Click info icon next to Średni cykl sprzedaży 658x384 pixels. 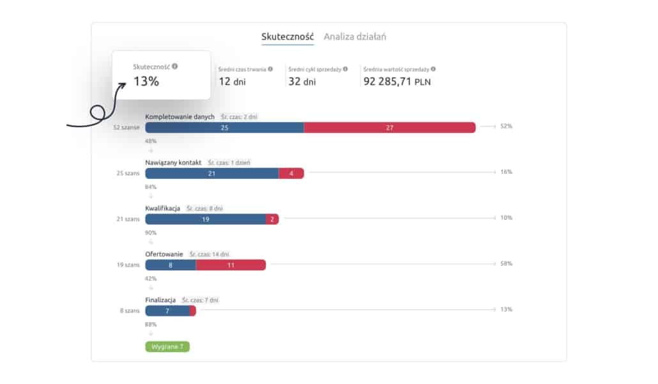coord(346,69)
